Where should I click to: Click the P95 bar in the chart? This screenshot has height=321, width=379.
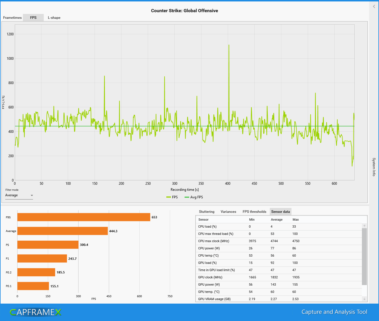tap(84, 217)
